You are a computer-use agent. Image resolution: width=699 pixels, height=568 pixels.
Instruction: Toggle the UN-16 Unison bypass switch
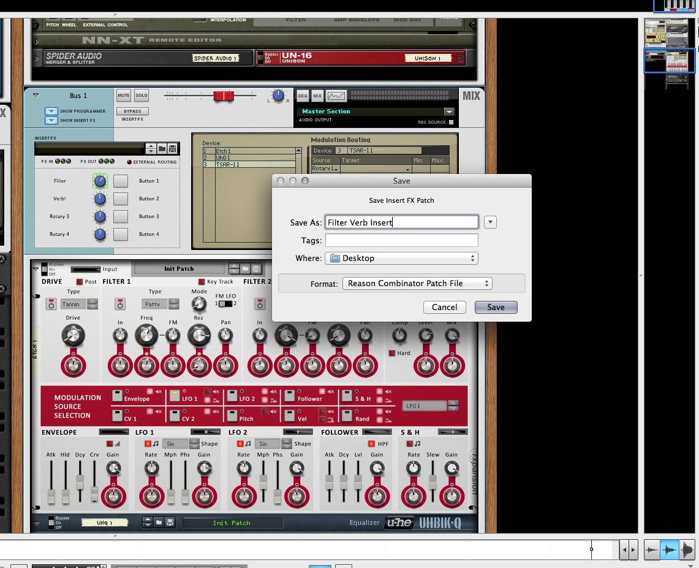coord(260,58)
